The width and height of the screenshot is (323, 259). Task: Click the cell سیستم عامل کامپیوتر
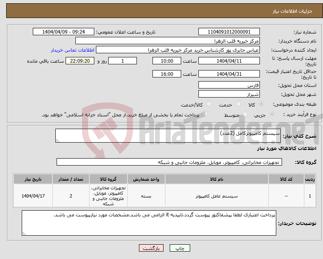[216, 196]
